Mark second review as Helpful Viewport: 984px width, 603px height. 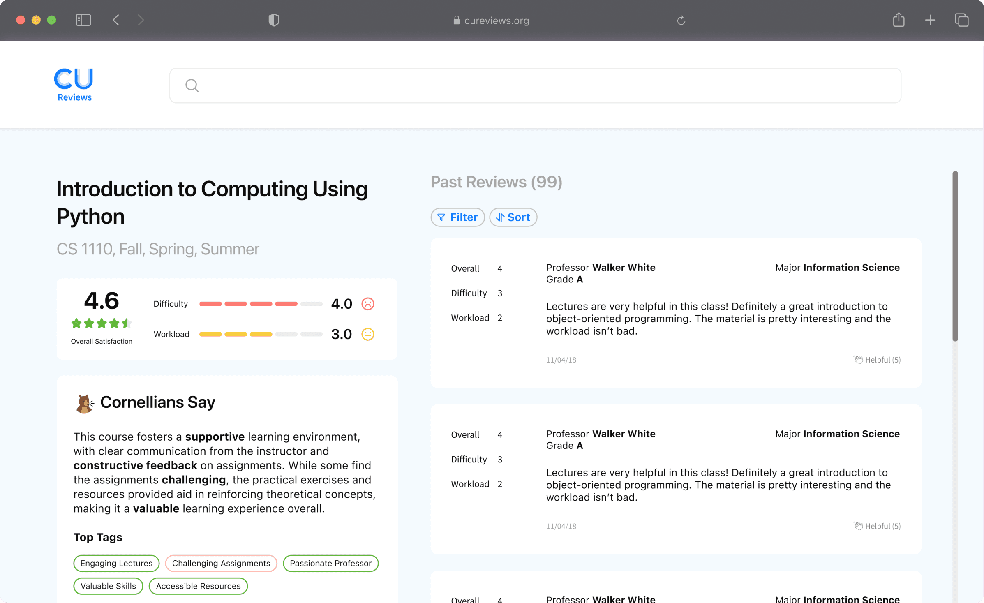[877, 526]
